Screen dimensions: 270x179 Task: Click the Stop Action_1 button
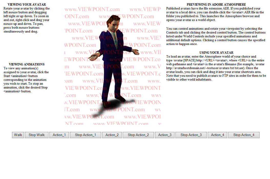86,135
